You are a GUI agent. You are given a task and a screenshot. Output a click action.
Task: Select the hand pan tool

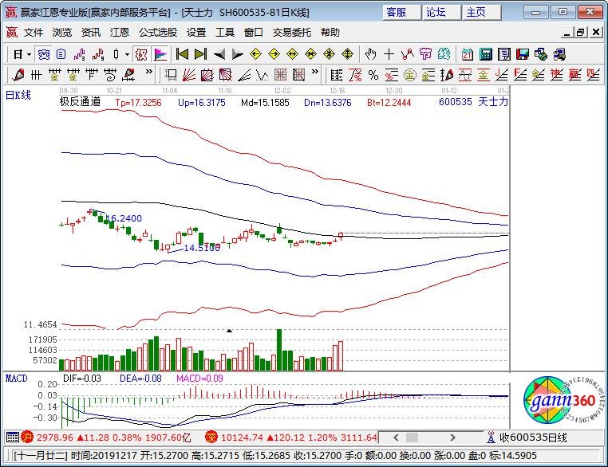coord(371,54)
